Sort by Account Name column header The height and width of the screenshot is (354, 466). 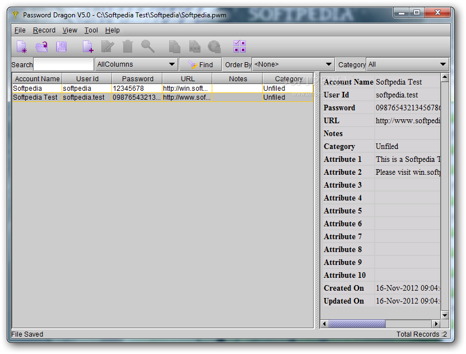pyautogui.click(x=37, y=79)
